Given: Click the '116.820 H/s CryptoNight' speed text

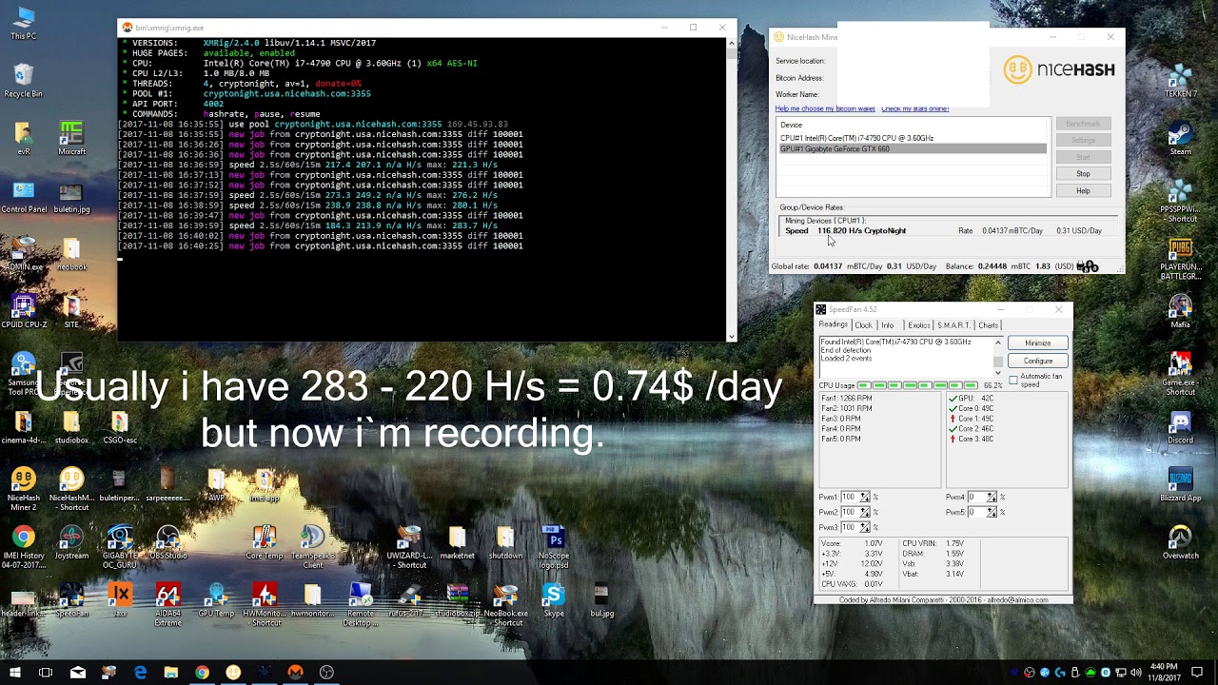Looking at the screenshot, I should click(x=861, y=231).
